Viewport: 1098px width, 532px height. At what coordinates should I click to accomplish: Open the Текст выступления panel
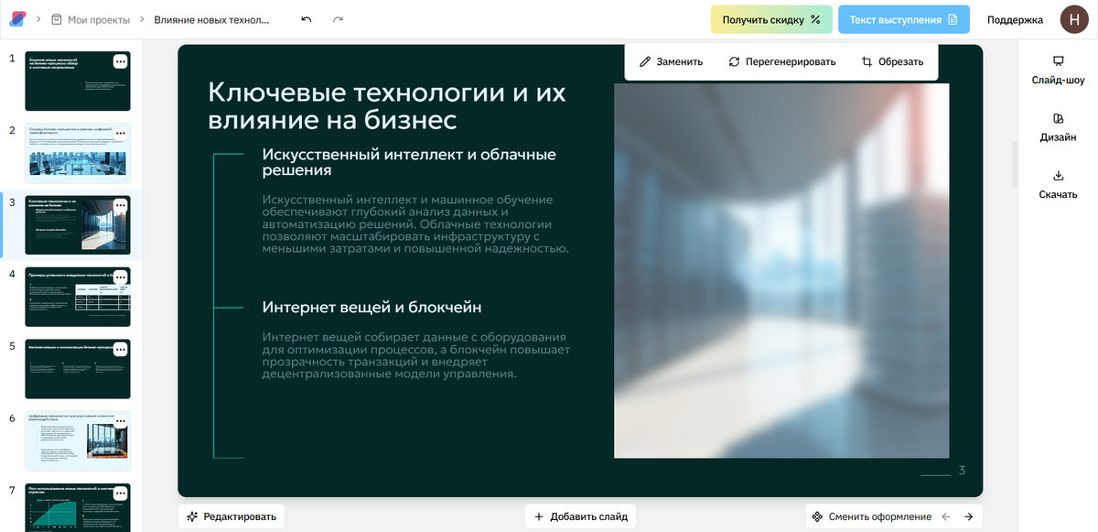click(x=904, y=18)
